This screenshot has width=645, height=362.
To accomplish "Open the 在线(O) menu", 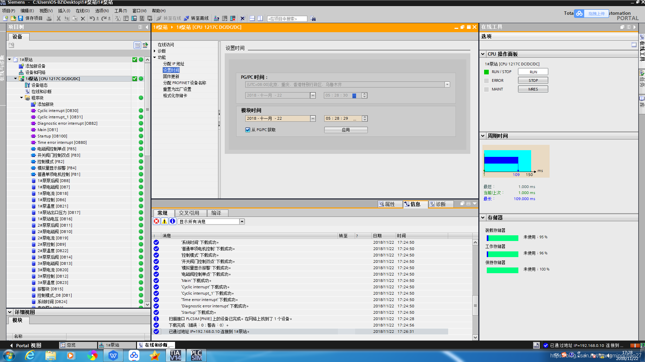I will [82, 11].
